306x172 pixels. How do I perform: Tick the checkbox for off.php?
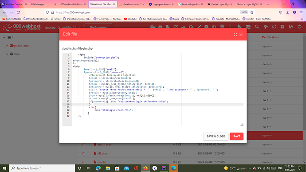tap(83, 154)
